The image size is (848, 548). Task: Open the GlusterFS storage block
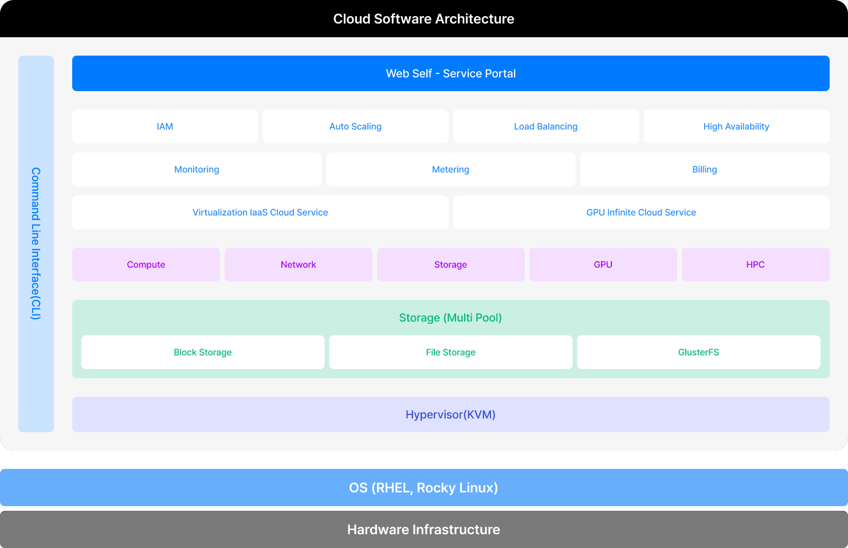(x=698, y=352)
